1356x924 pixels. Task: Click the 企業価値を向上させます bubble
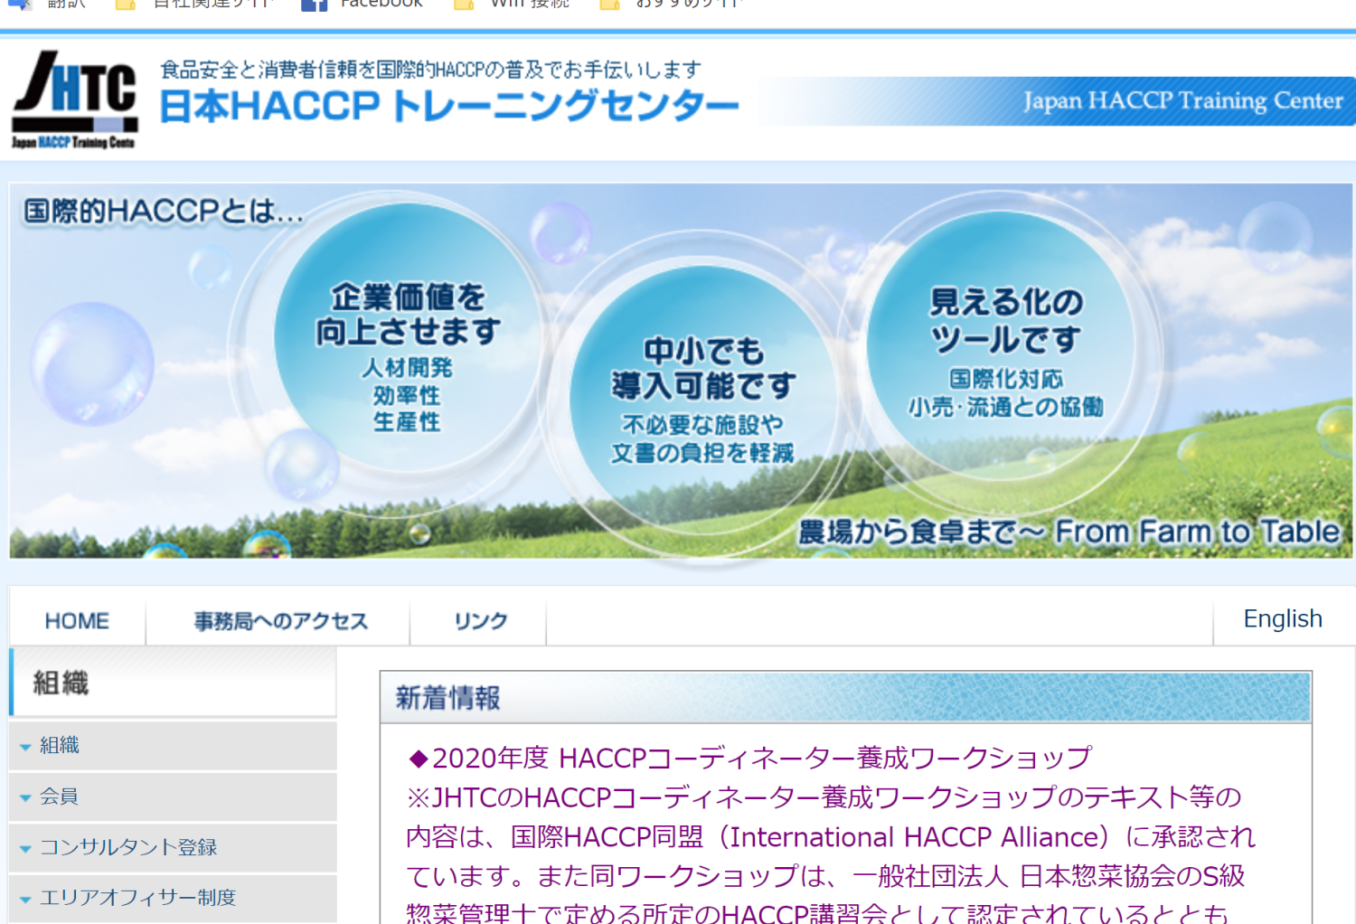click(408, 339)
